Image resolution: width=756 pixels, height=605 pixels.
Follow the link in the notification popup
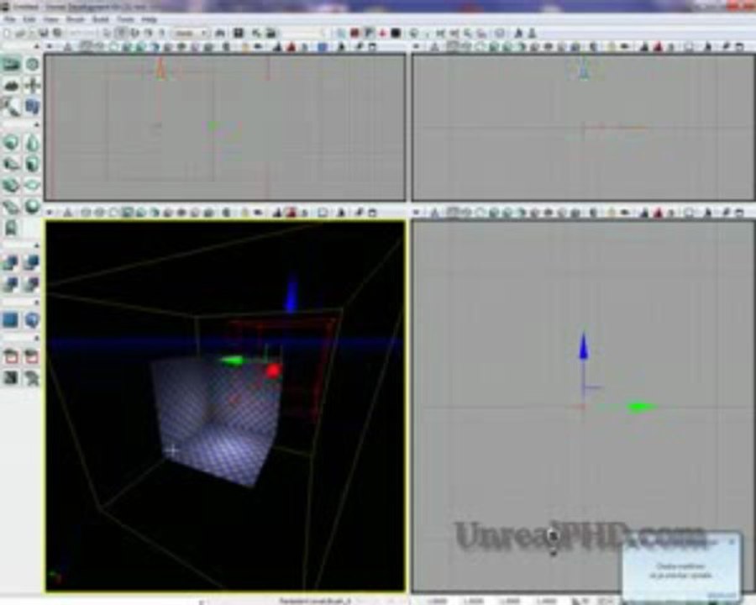click(x=722, y=594)
